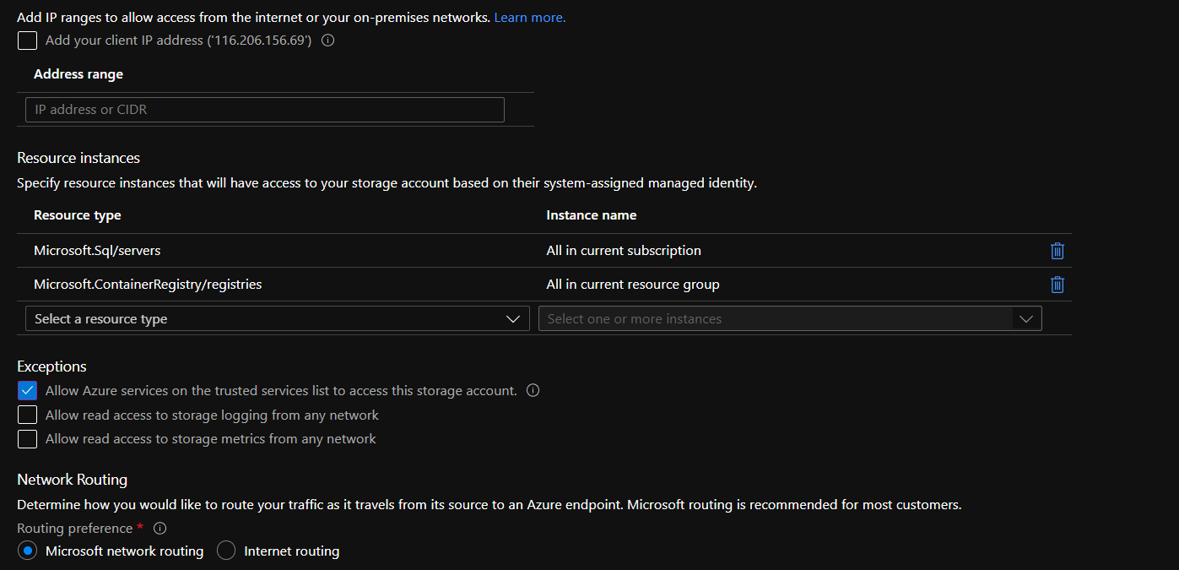Enable read access to storage metrics

tap(28, 439)
